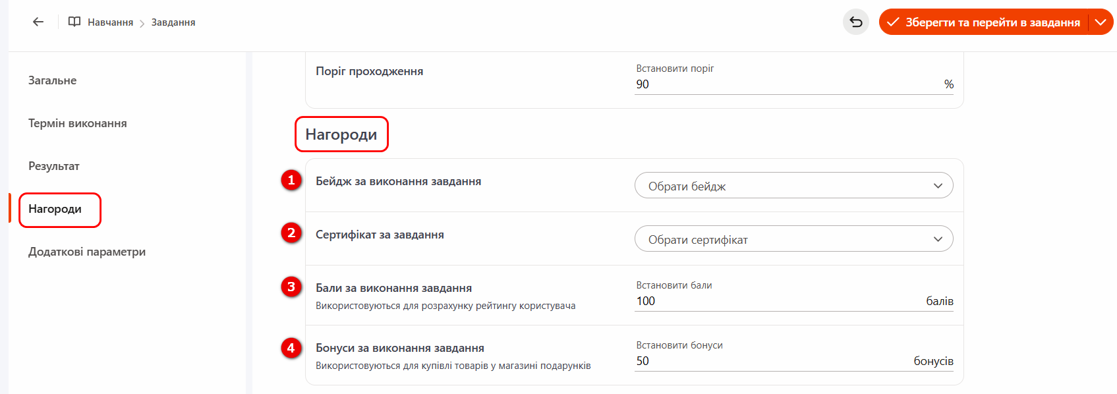Image resolution: width=1117 pixels, height=394 pixels.
Task: Click the book icon beside Навчання
Action: click(x=74, y=22)
